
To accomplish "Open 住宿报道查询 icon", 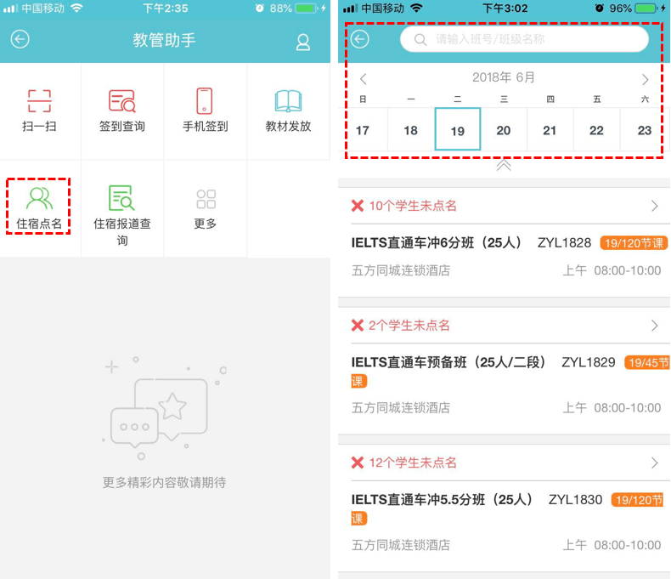I will [122, 199].
